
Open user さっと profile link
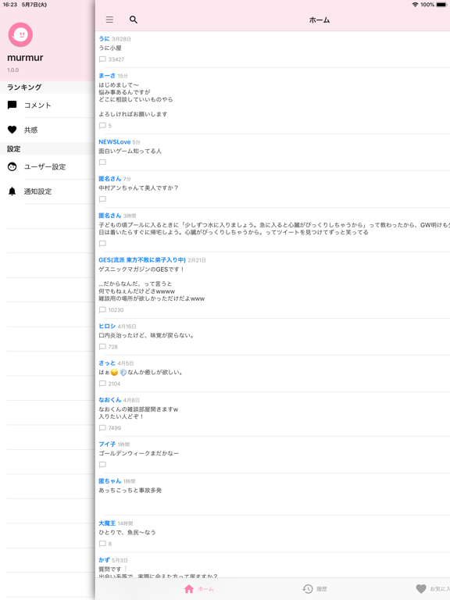pyautogui.click(x=107, y=362)
